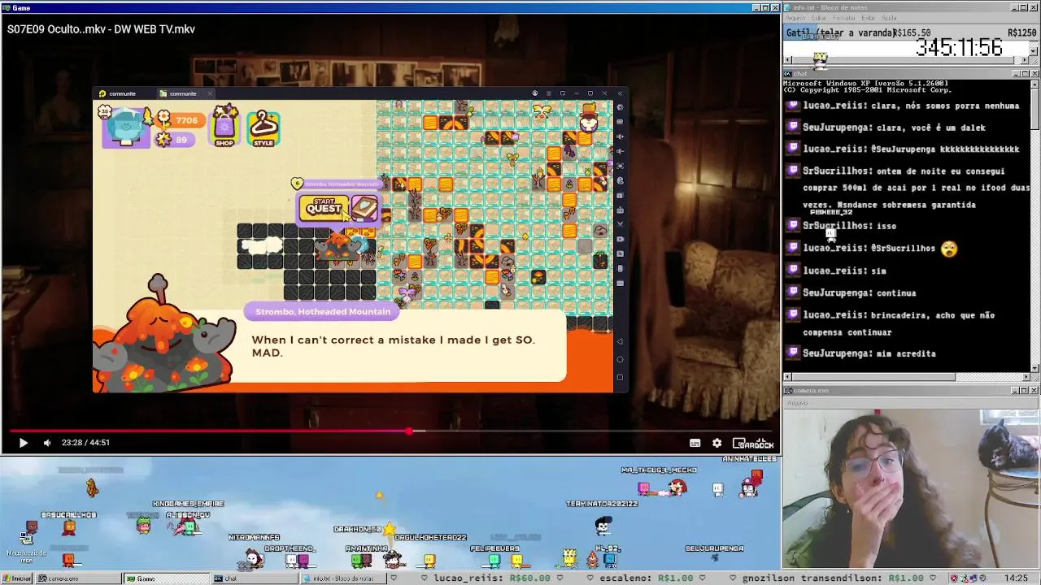This screenshot has width=1041, height=585.
Task: Open Editar menu in Bloco de notas
Action: [x=818, y=18]
